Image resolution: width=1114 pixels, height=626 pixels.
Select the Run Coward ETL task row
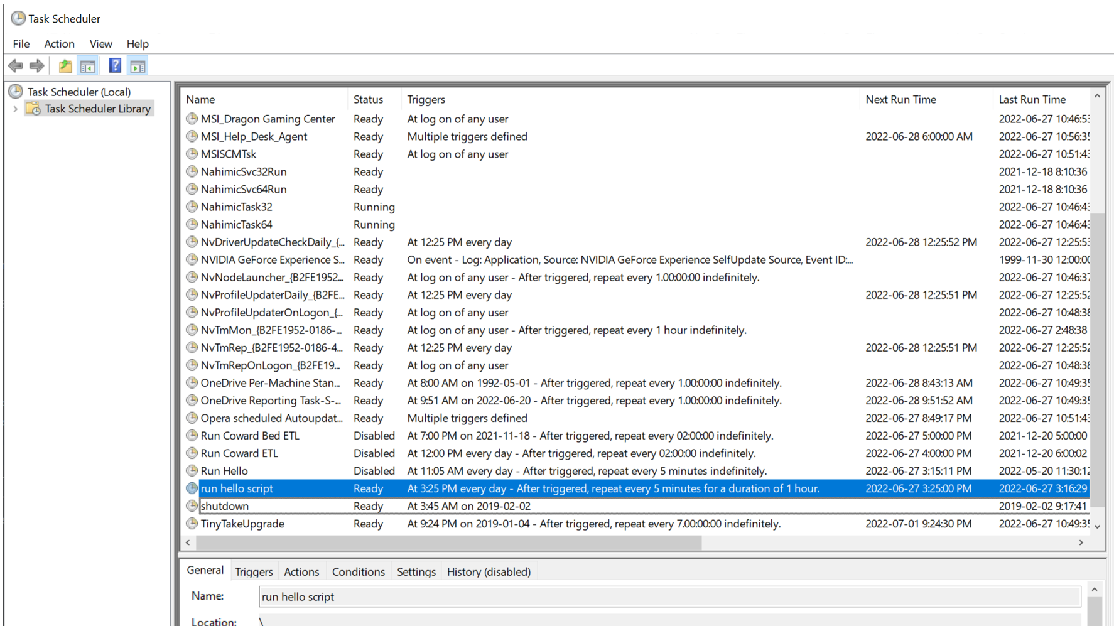click(x=239, y=453)
